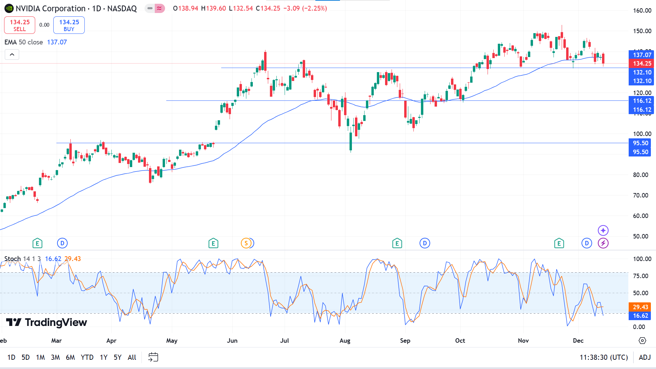Viewport: 656px width, 369px height.
Task: Click the 0.00 spread value
Action: point(44,25)
